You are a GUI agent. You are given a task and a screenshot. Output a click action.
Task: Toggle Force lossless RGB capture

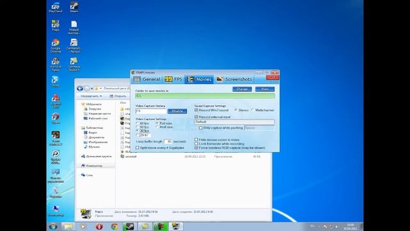[x=196, y=148]
